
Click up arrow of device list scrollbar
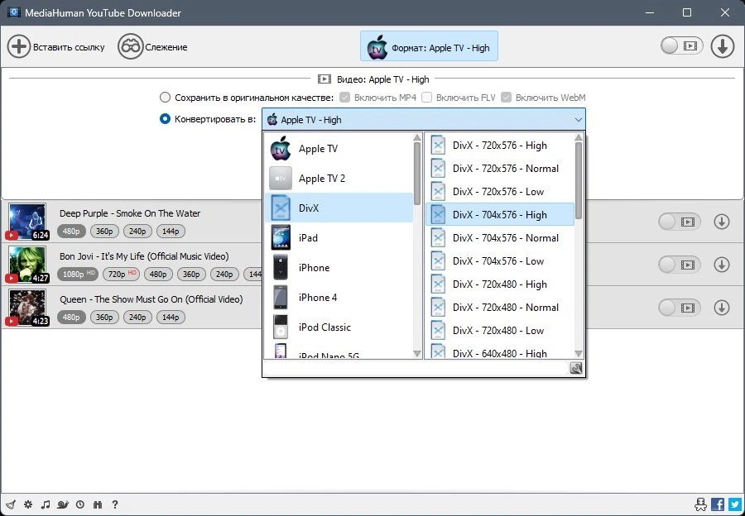[417, 137]
